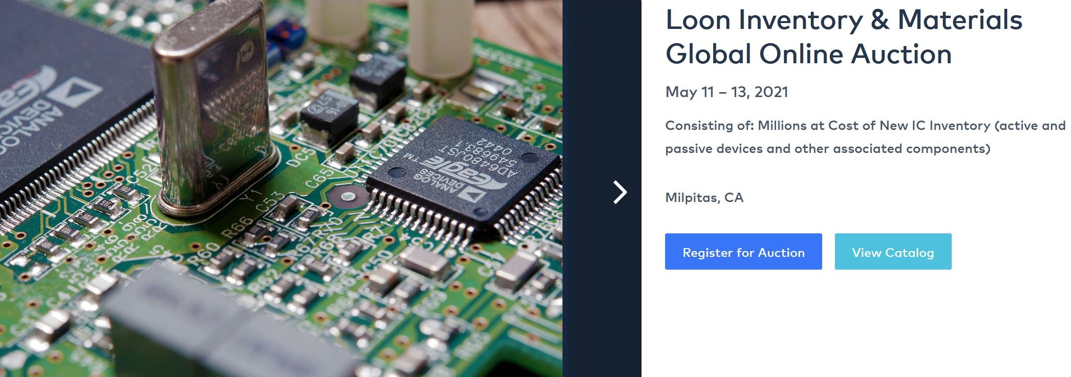Select the May 11 – 13, 2021 date text
1071x377 pixels.
click(x=726, y=92)
